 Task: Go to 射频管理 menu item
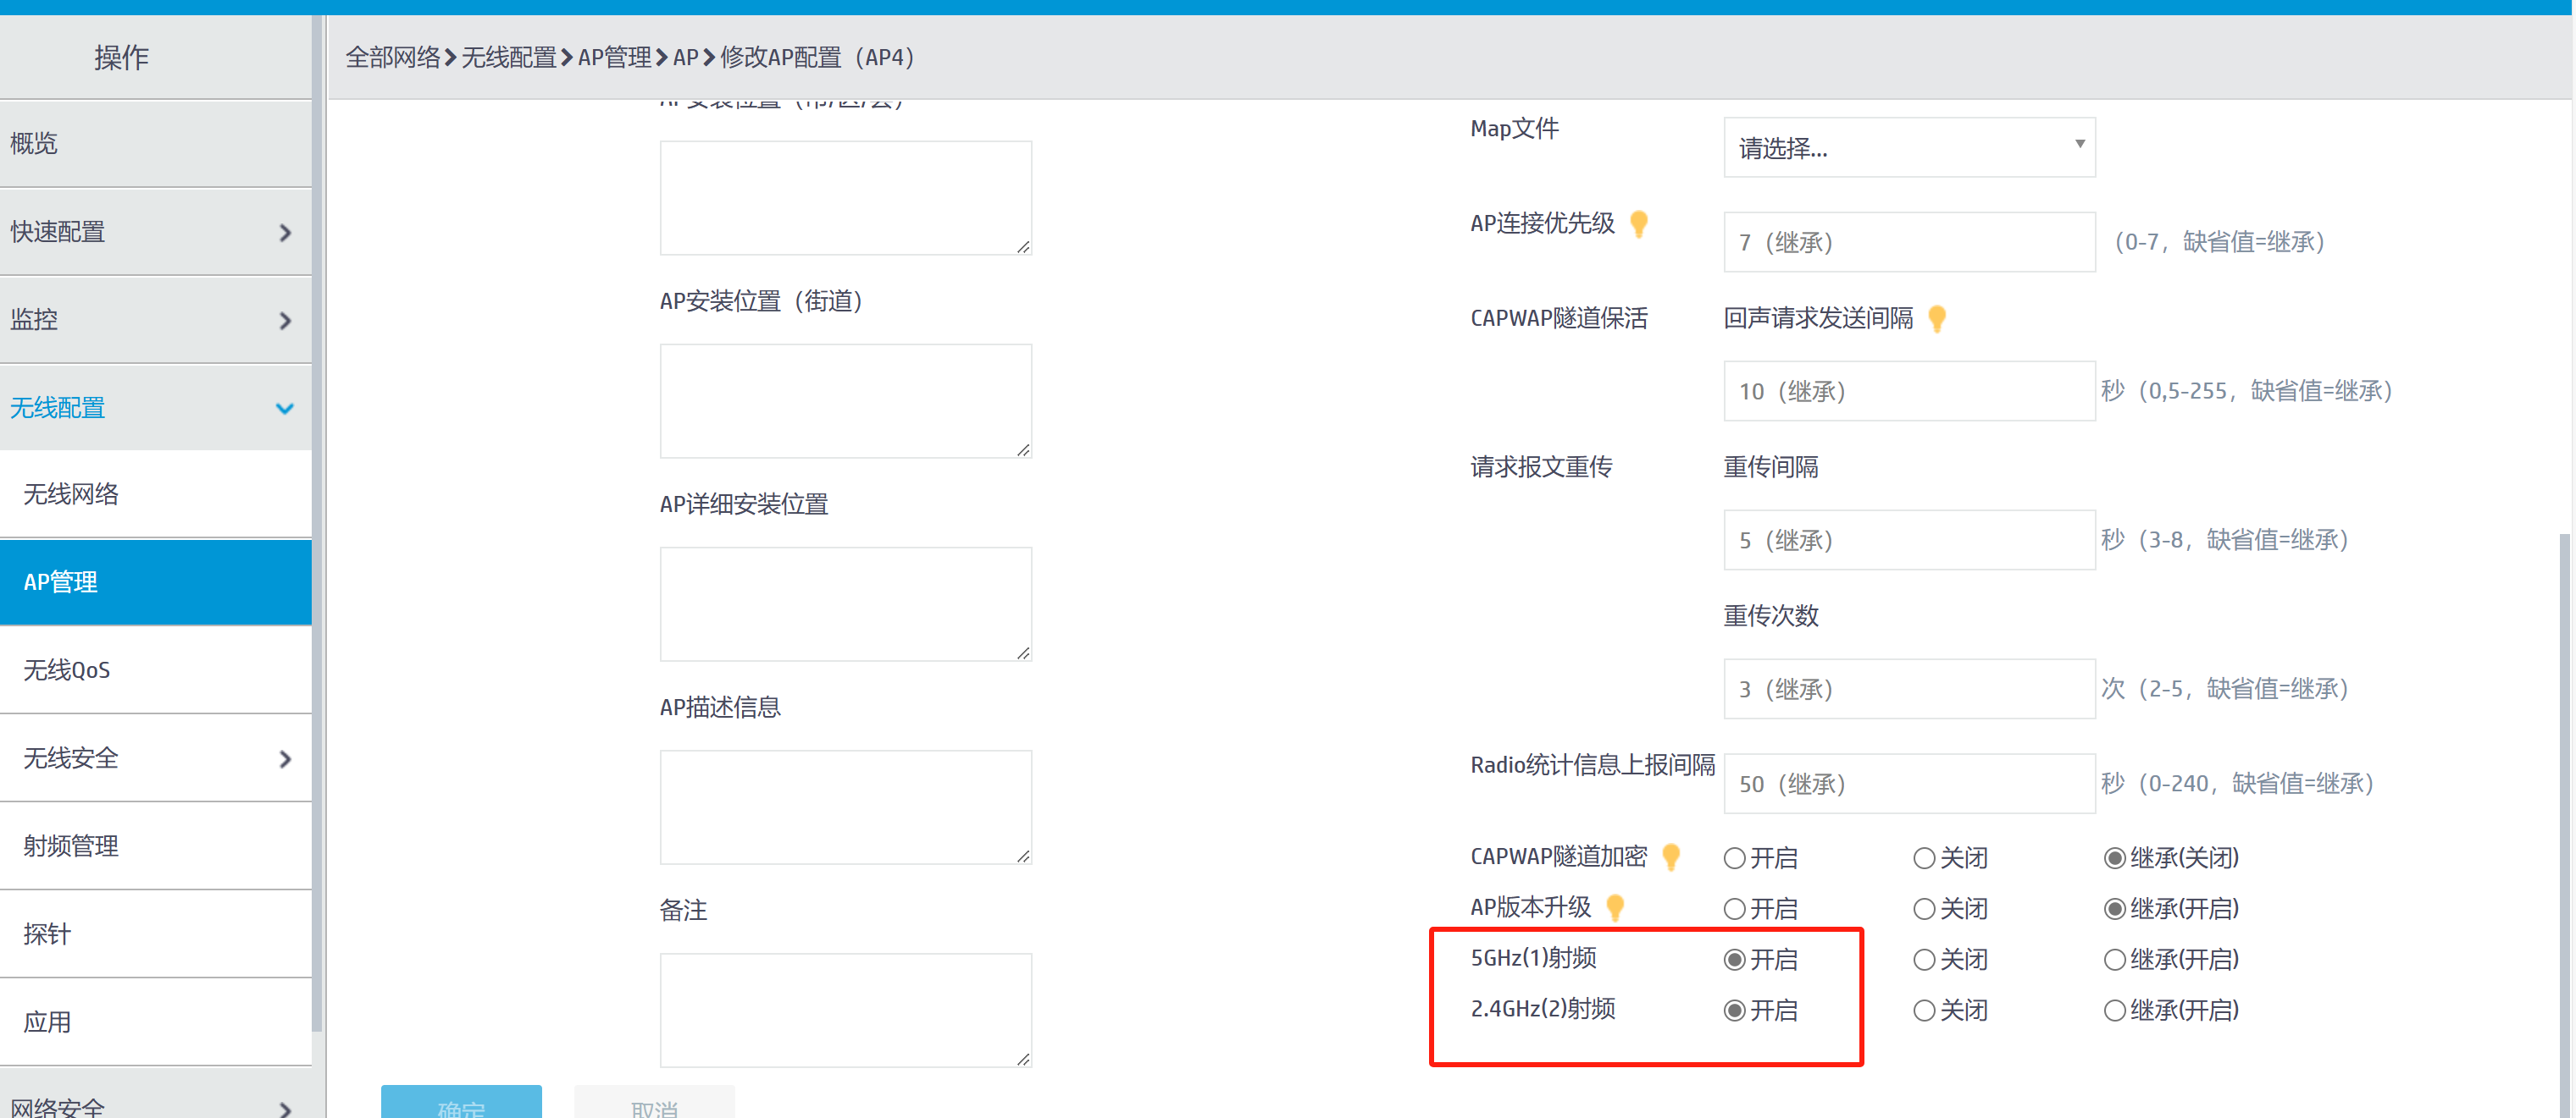coord(71,846)
